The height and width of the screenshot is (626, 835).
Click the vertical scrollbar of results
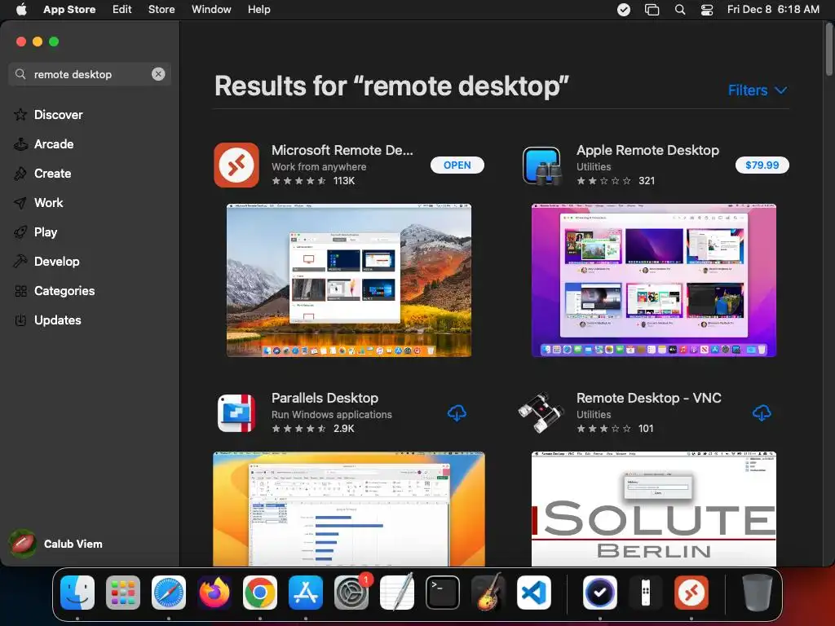829,51
